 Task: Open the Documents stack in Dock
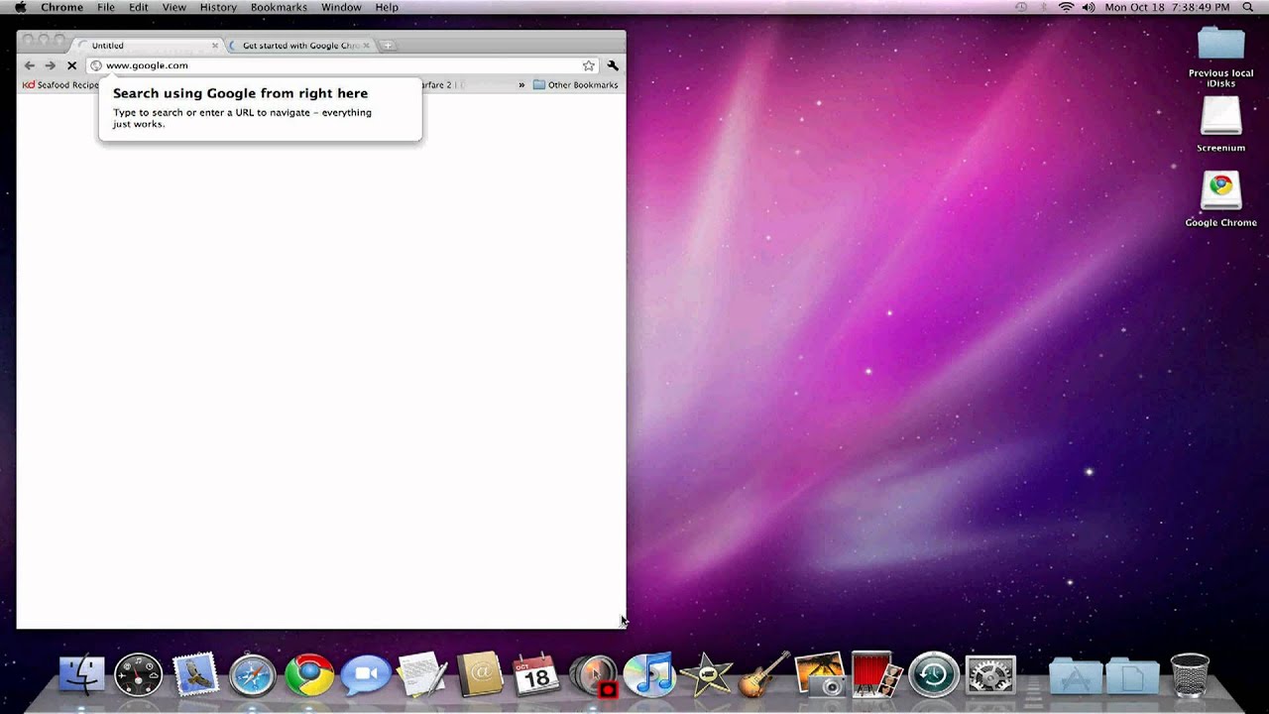(1132, 675)
